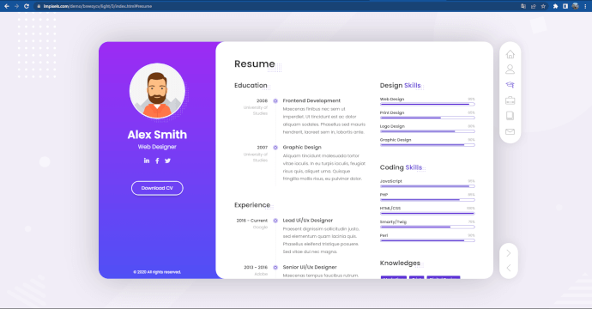Open the Contact envelope icon
Viewport: 592px width, 309px height.
510,131
